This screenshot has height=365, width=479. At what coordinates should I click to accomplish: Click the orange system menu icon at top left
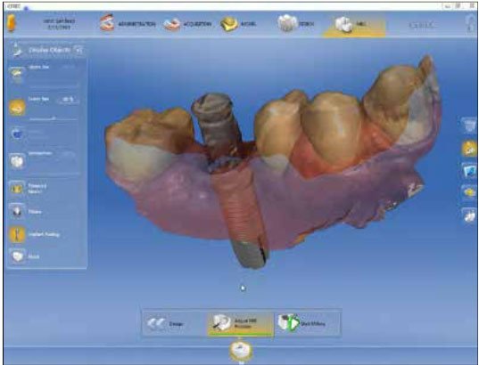12,22
